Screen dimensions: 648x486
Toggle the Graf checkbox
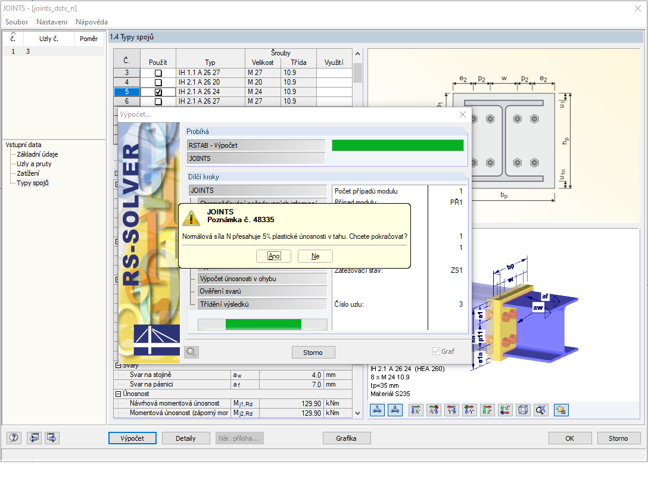pos(436,351)
